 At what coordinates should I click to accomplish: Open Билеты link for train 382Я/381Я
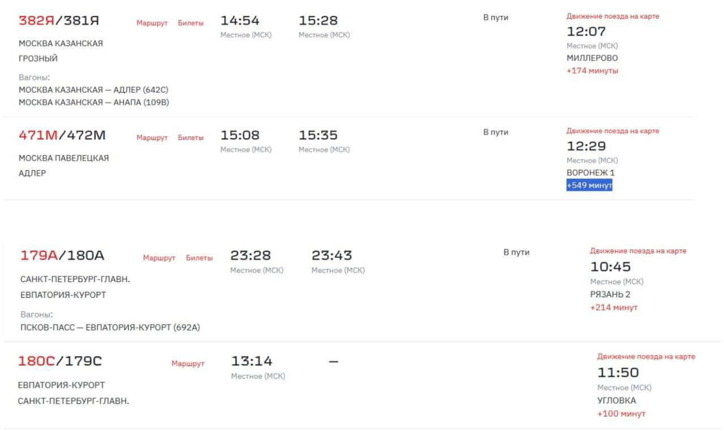click(x=191, y=23)
